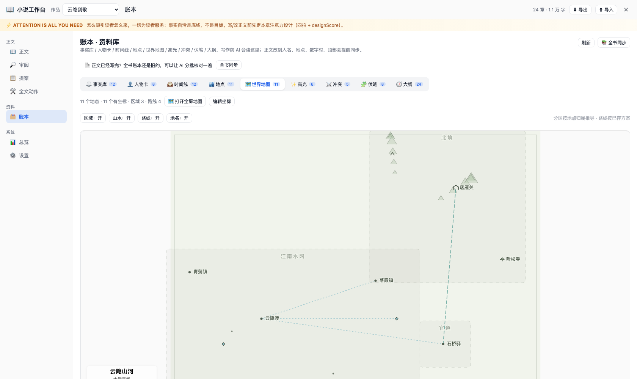
Task: Click the 落雁关 pass marker on map
Action: coord(456,187)
